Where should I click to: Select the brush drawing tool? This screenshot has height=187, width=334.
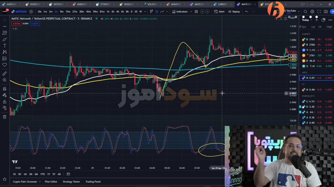[5, 39]
